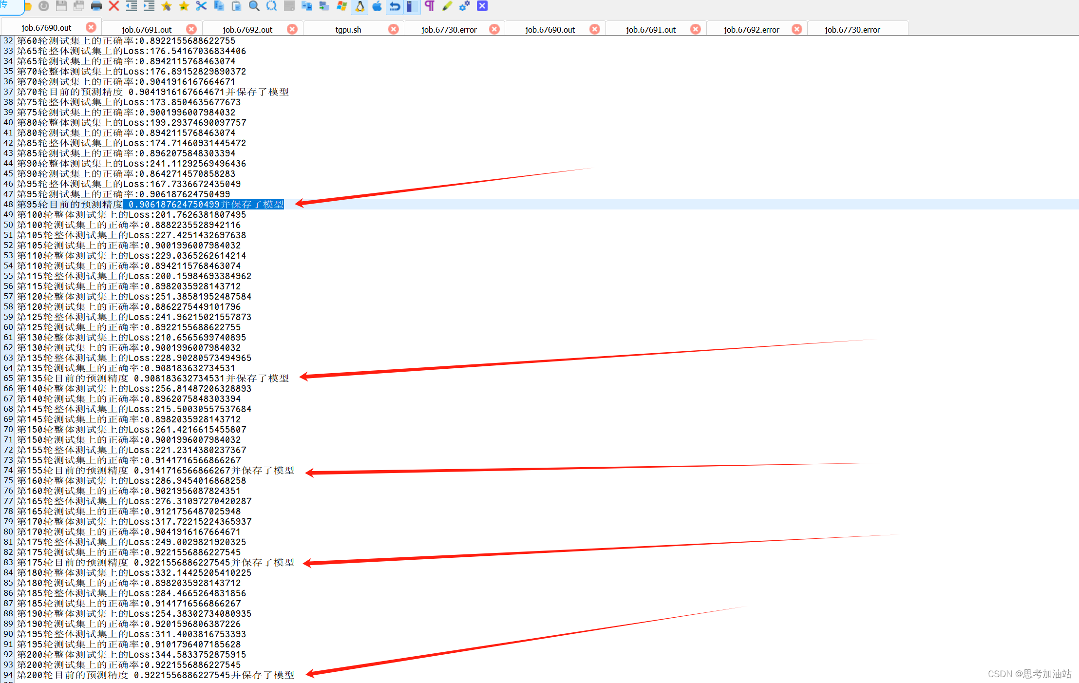
Task: Toggle the pilcrow show-symbols icon
Action: click(429, 6)
